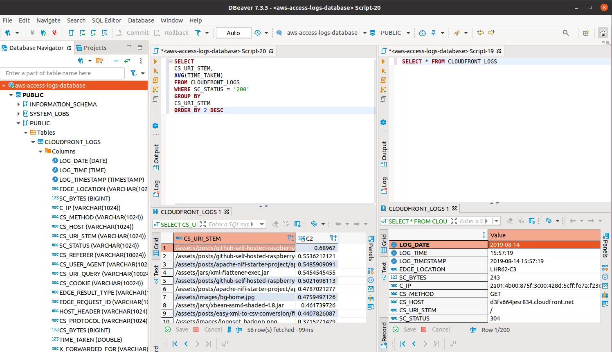
Task: Collapse the Tables folder
Action: click(x=26, y=133)
